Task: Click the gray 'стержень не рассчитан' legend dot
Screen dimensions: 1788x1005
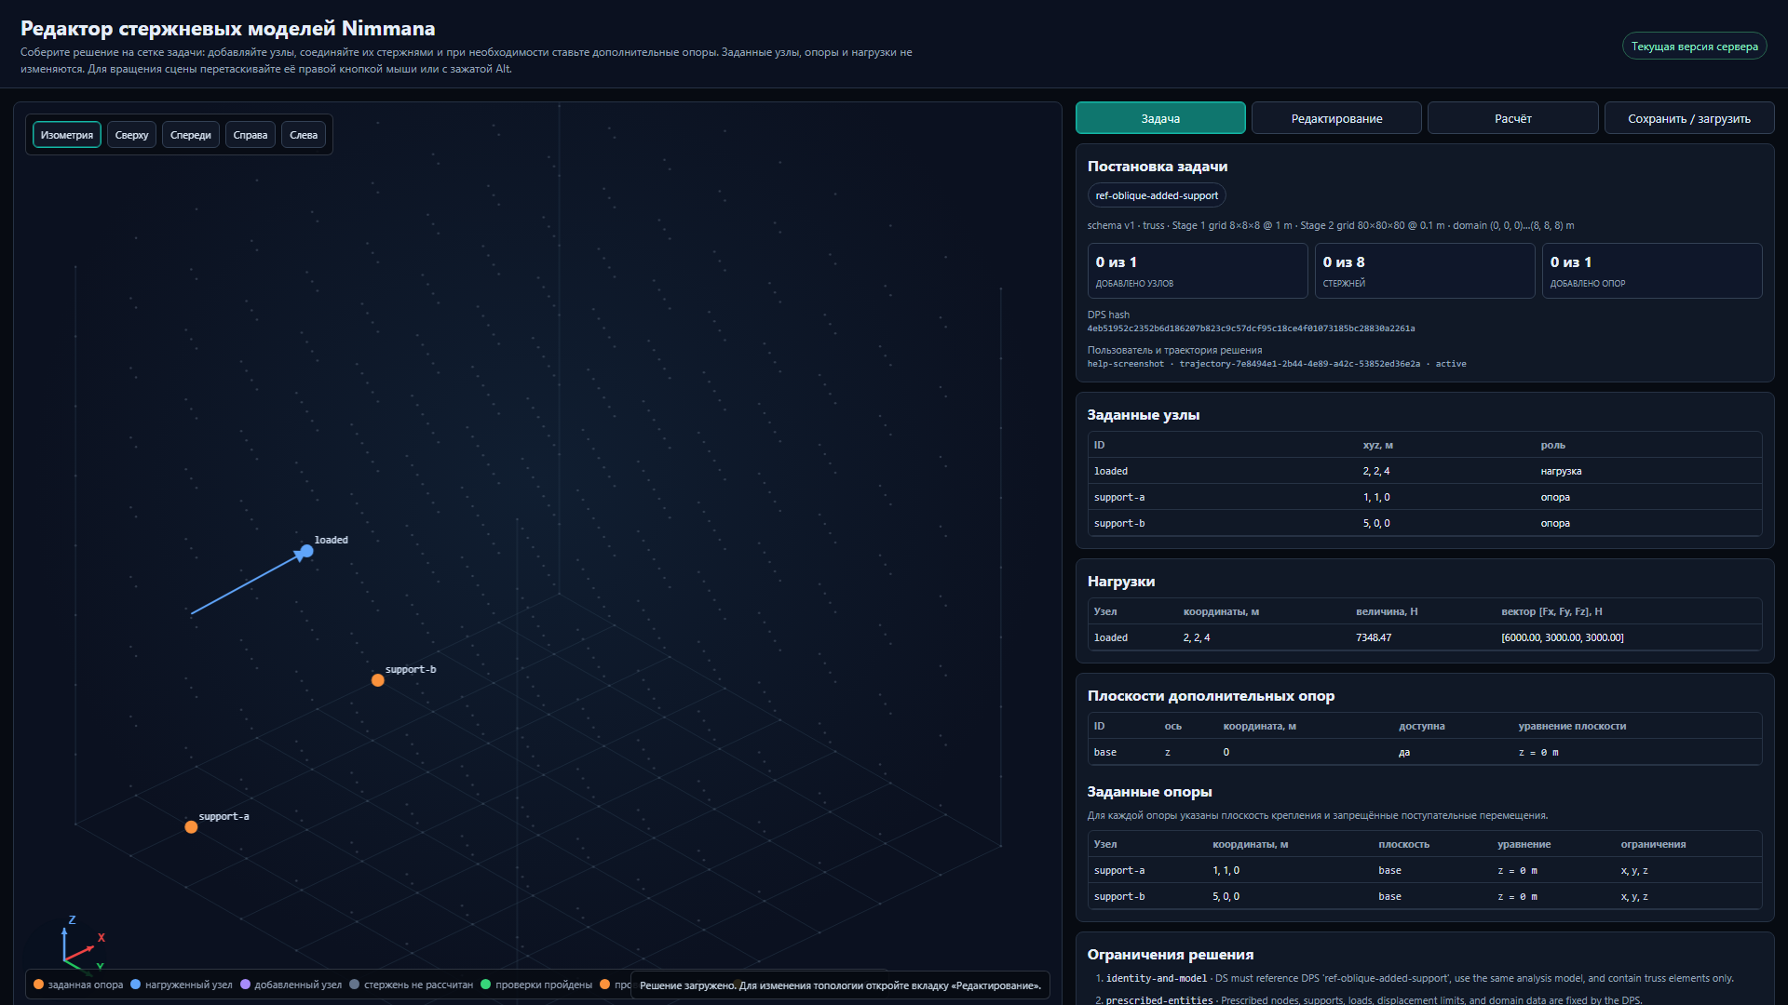Action: [355, 985]
